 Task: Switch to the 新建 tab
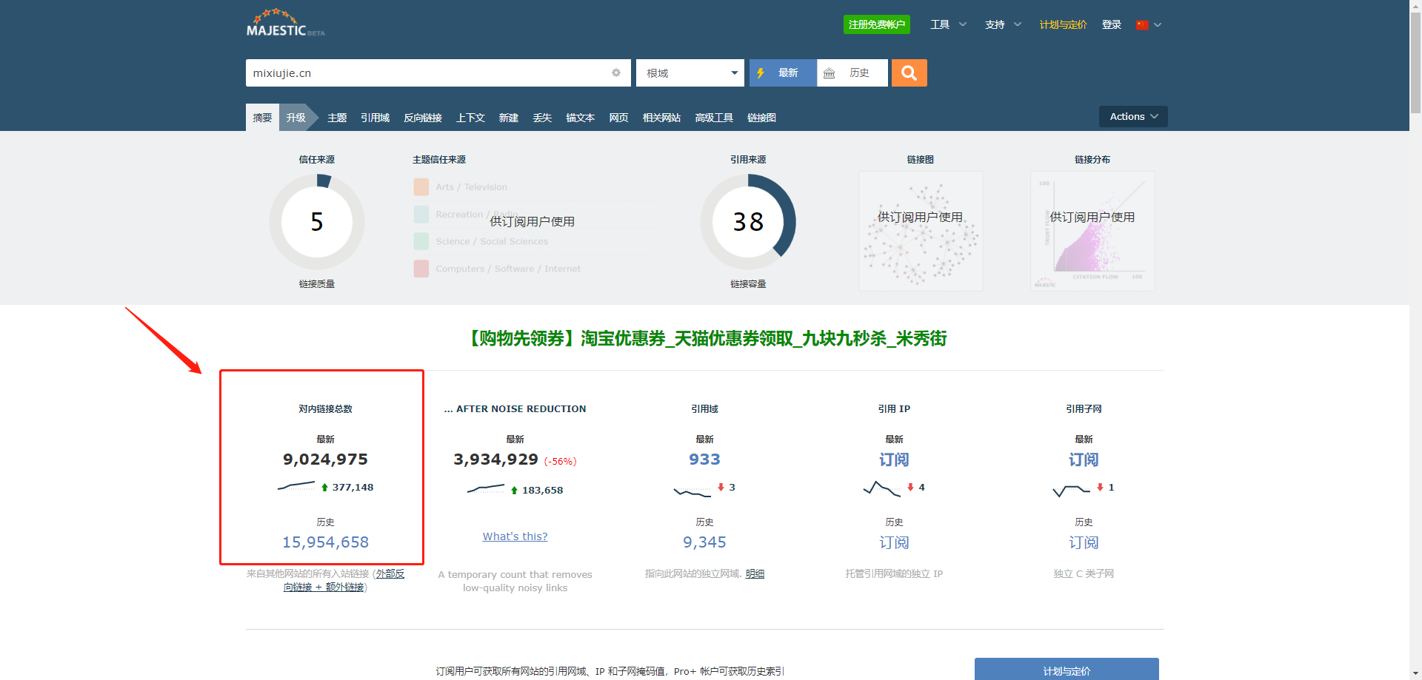509,118
